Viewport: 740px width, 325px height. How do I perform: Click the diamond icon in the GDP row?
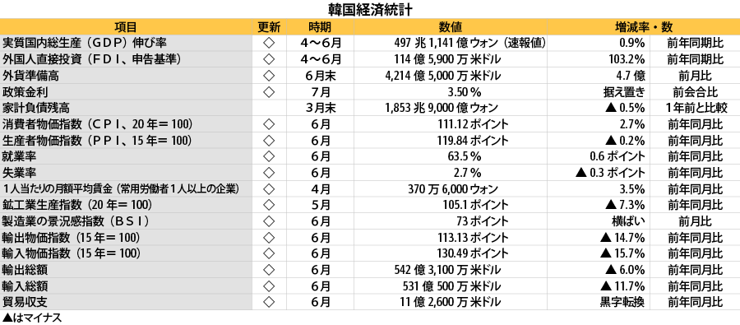pos(269,44)
